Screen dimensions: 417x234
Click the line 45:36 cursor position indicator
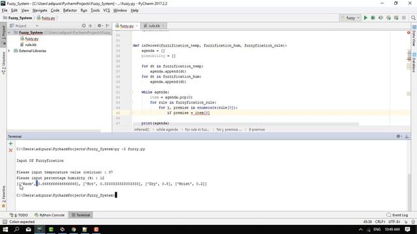tap(367, 222)
